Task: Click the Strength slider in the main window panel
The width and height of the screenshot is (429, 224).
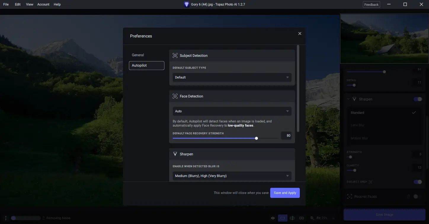Action: 350,157
